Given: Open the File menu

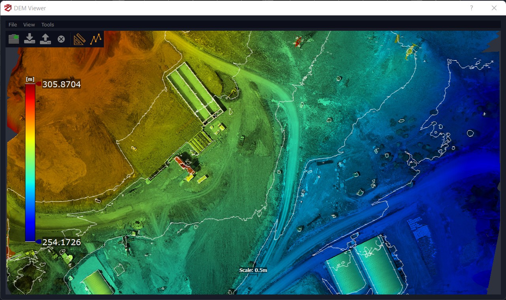Looking at the screenshot, I should [13, 24].
